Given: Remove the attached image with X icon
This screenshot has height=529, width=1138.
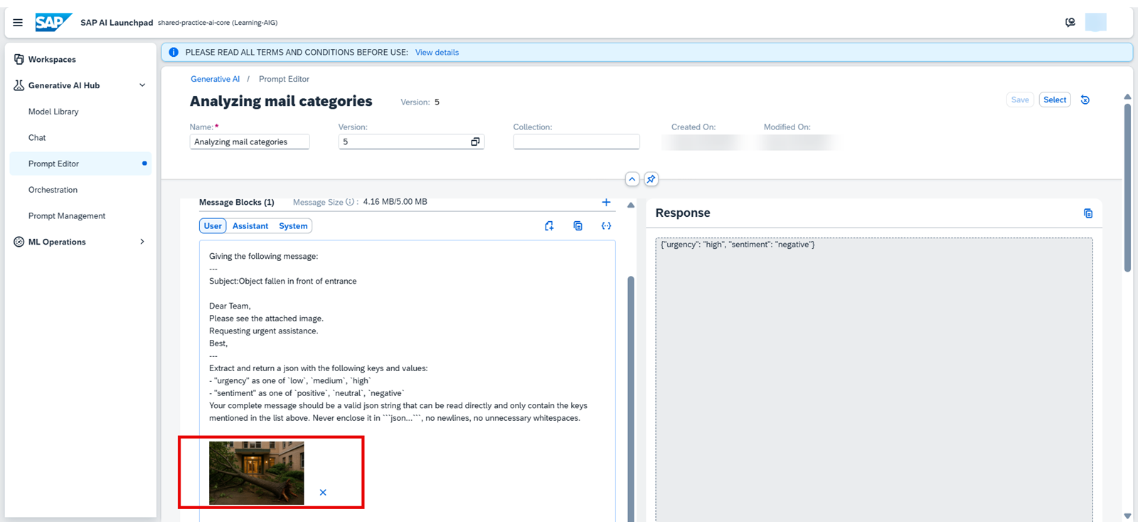Looking at the screenshot, I should pyautogui.click(x=323, y=493).
